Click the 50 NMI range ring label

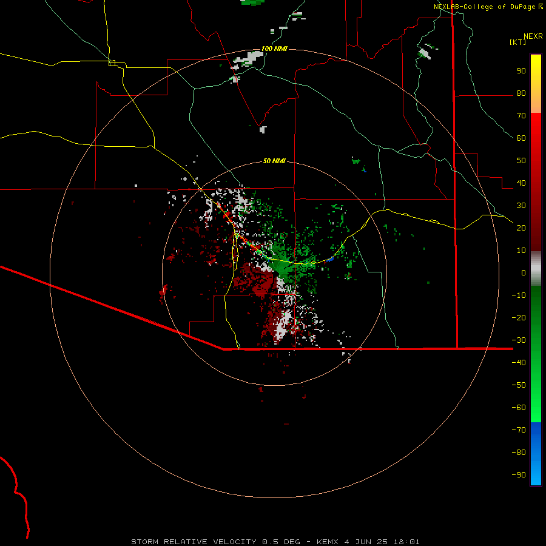274,161
